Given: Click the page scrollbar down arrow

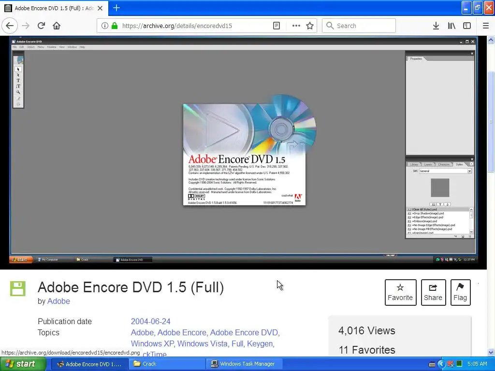Looking at the screenshot, I should click(491, 352).
